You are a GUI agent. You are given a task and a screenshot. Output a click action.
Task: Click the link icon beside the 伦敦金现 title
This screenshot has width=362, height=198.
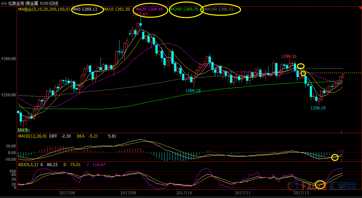click(4, 3)
